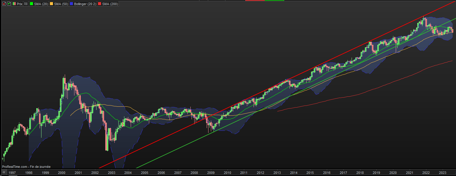Screen dimensions: 456x176
Task: Click the red down-arrow icon in the toolbar
Action: pos(4,4)
